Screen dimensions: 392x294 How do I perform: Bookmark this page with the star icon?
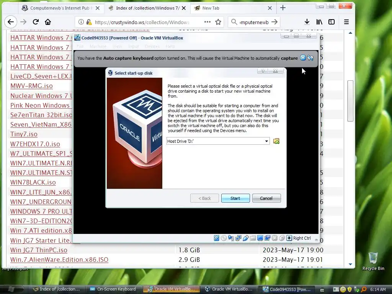pyautogui.click(x=218, y=22)
